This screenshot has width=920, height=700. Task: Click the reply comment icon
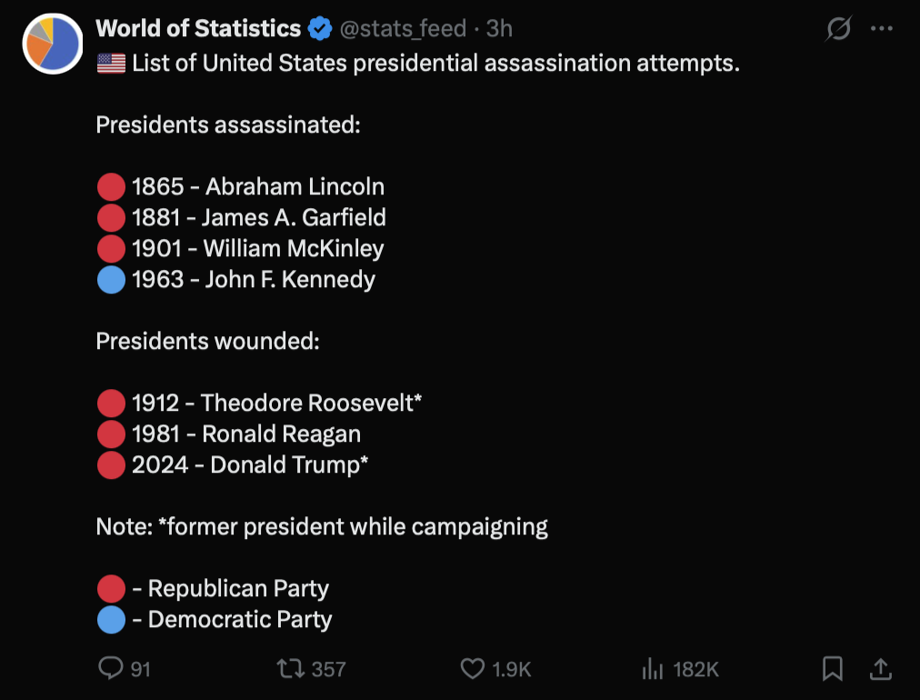[110, 669]
